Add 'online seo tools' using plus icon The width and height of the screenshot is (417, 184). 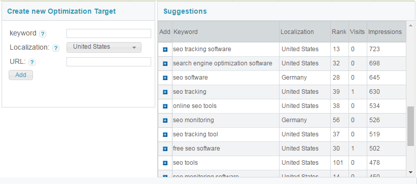tap(165, 106)
